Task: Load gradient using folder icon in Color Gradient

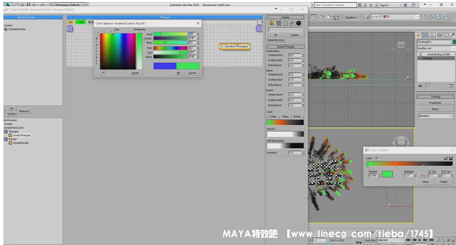Action: [x=445, y=158]
